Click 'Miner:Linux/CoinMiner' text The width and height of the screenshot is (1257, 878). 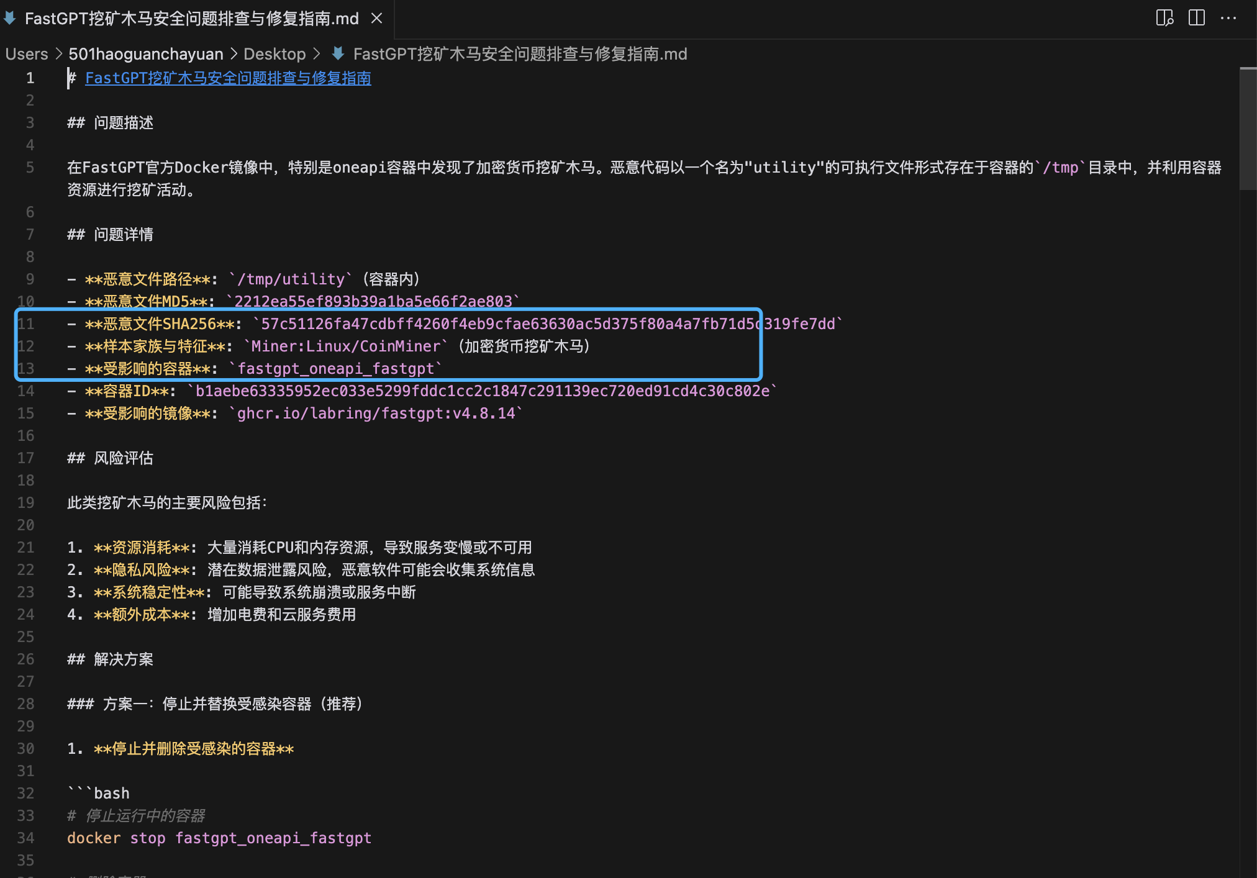(346, 346)
